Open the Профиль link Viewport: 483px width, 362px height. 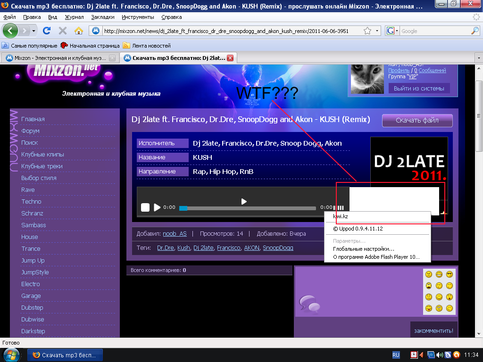click(x=399, y=70)
